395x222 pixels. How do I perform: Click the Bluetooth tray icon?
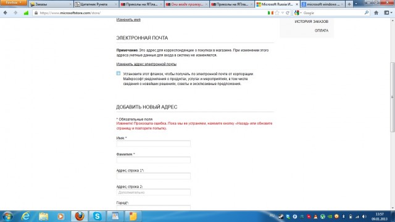point(343,216)
